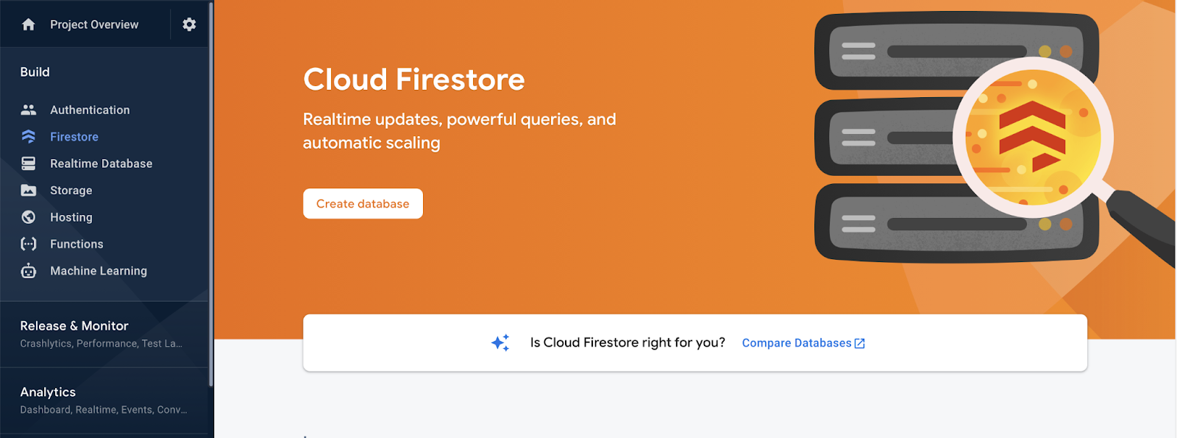Image resolution: width=1177 pixels, height=438 pixels.
Task: Click the Machine Learning robot icon
Action: click(x=29, y=271)
